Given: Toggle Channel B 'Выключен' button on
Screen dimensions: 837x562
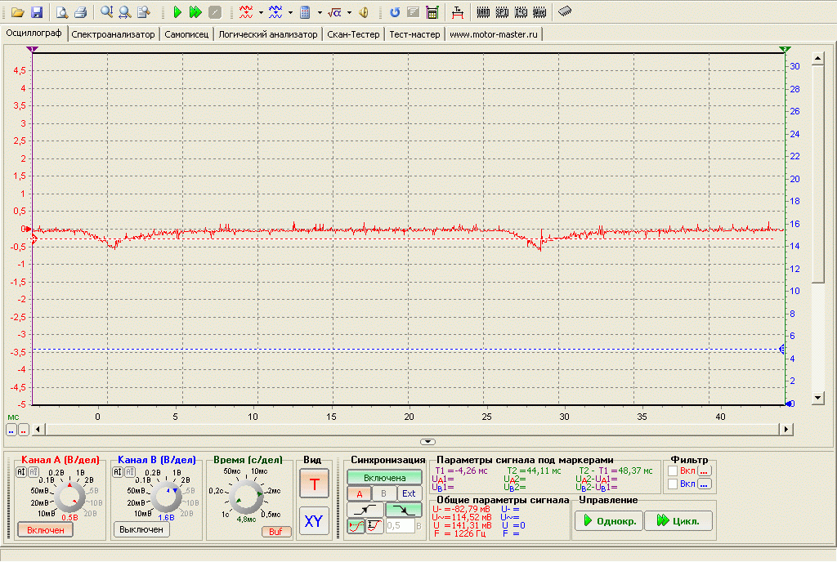Looking at the screenshot, I should [x=141, y=529].
